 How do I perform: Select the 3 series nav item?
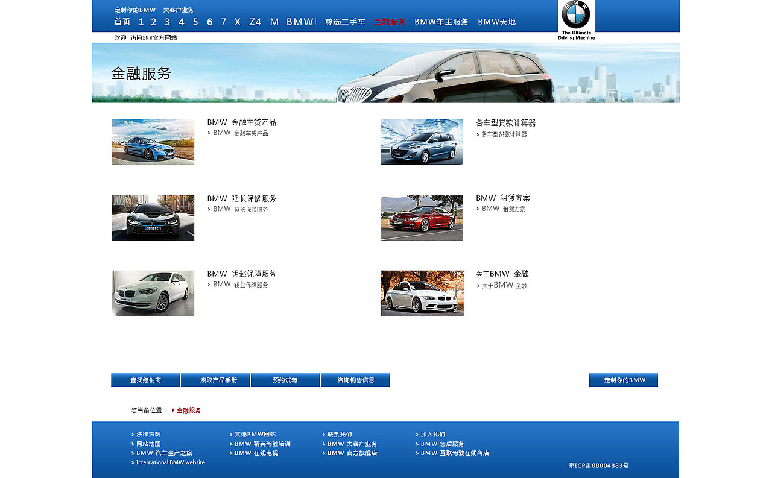tap(167, 22)
